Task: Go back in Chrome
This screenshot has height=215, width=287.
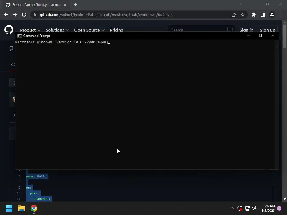Action: 6,15
